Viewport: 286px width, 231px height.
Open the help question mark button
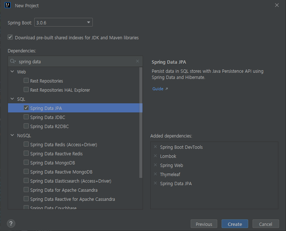point(11,223)
